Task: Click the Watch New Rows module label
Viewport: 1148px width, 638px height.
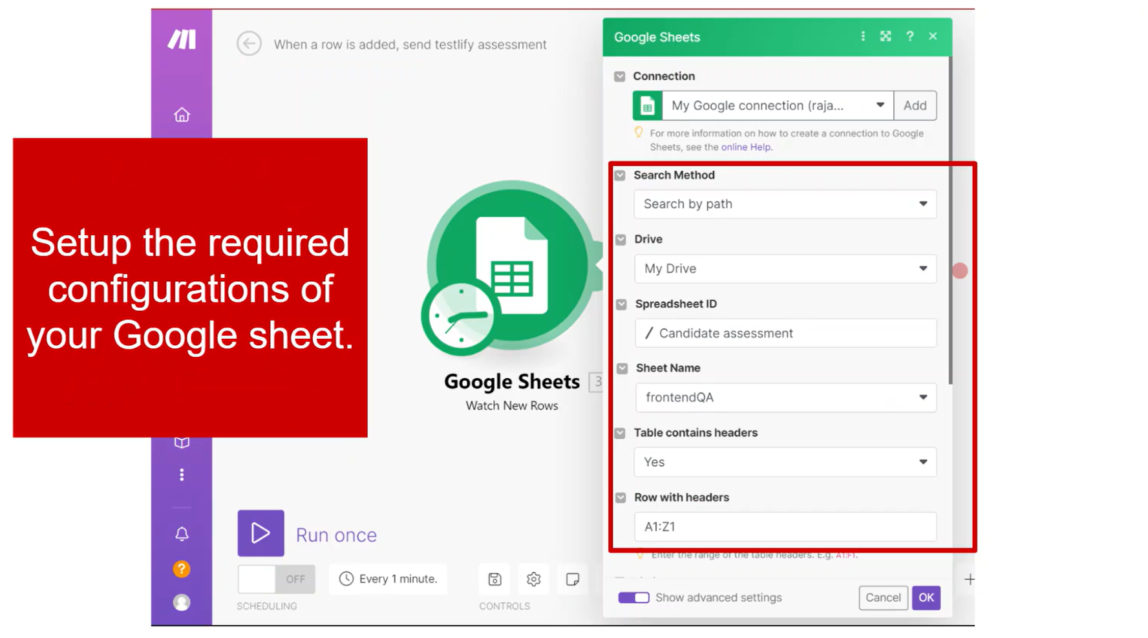Action: tap(512, 405)
